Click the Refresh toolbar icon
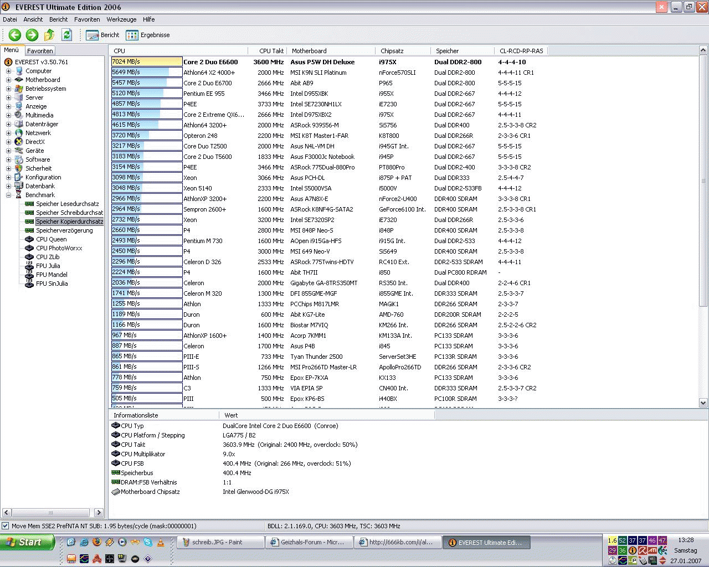 [x=66, y=35]
